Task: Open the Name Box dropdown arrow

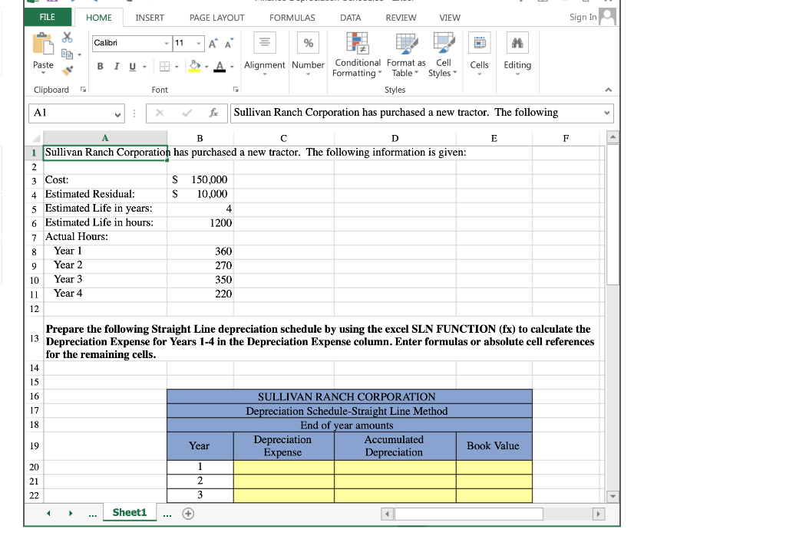Action: tap(117, 112)
